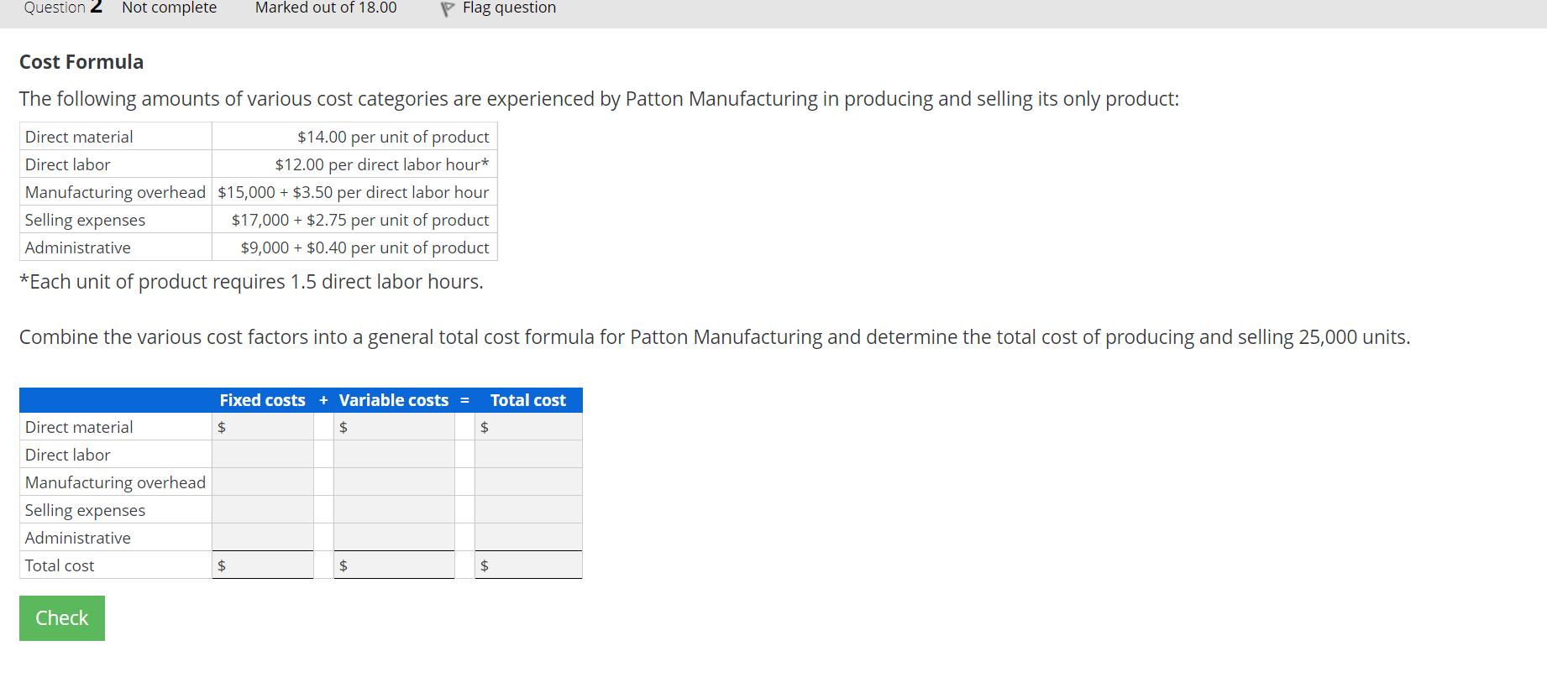
Task: Click Direct labor fixed costs input
Action: tap(263, 455)
